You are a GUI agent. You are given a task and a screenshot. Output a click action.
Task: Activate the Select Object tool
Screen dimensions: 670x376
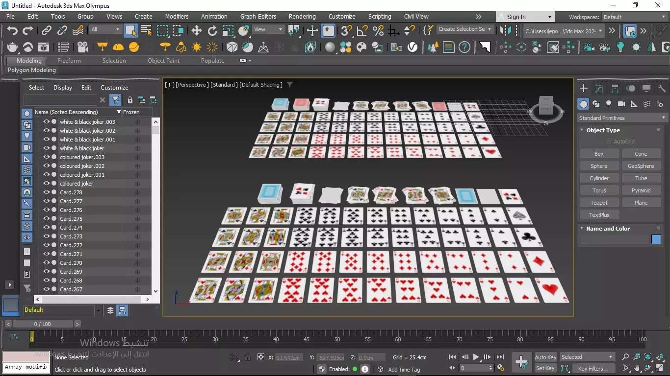pyautogui.click(x=130, y=30)
